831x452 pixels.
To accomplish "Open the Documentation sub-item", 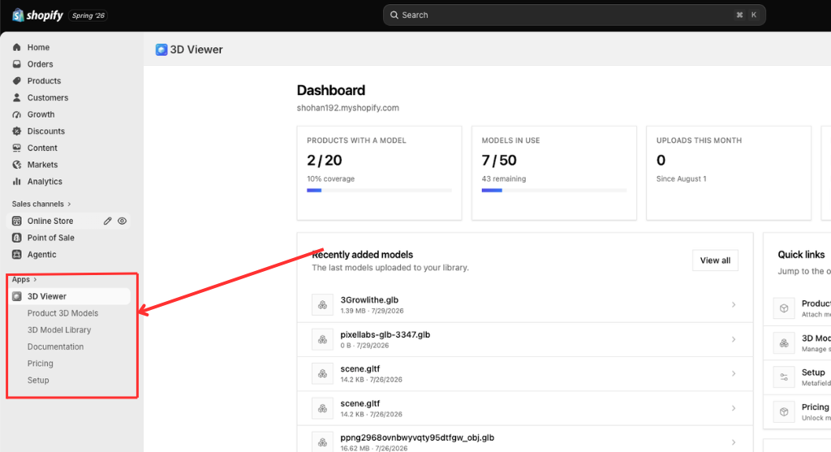I will click(55, 347).
